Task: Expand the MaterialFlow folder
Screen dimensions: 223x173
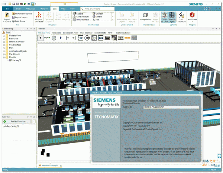Action: (x=4, y=36)
